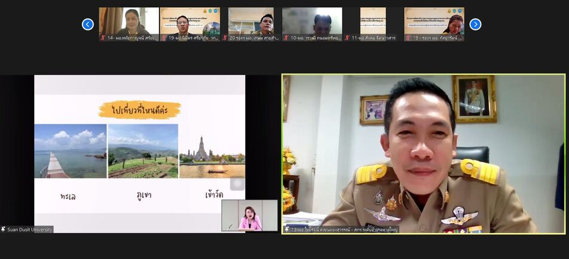Click muted mic icon on participant 19
The image size is (569, 259).
point(164,38)
